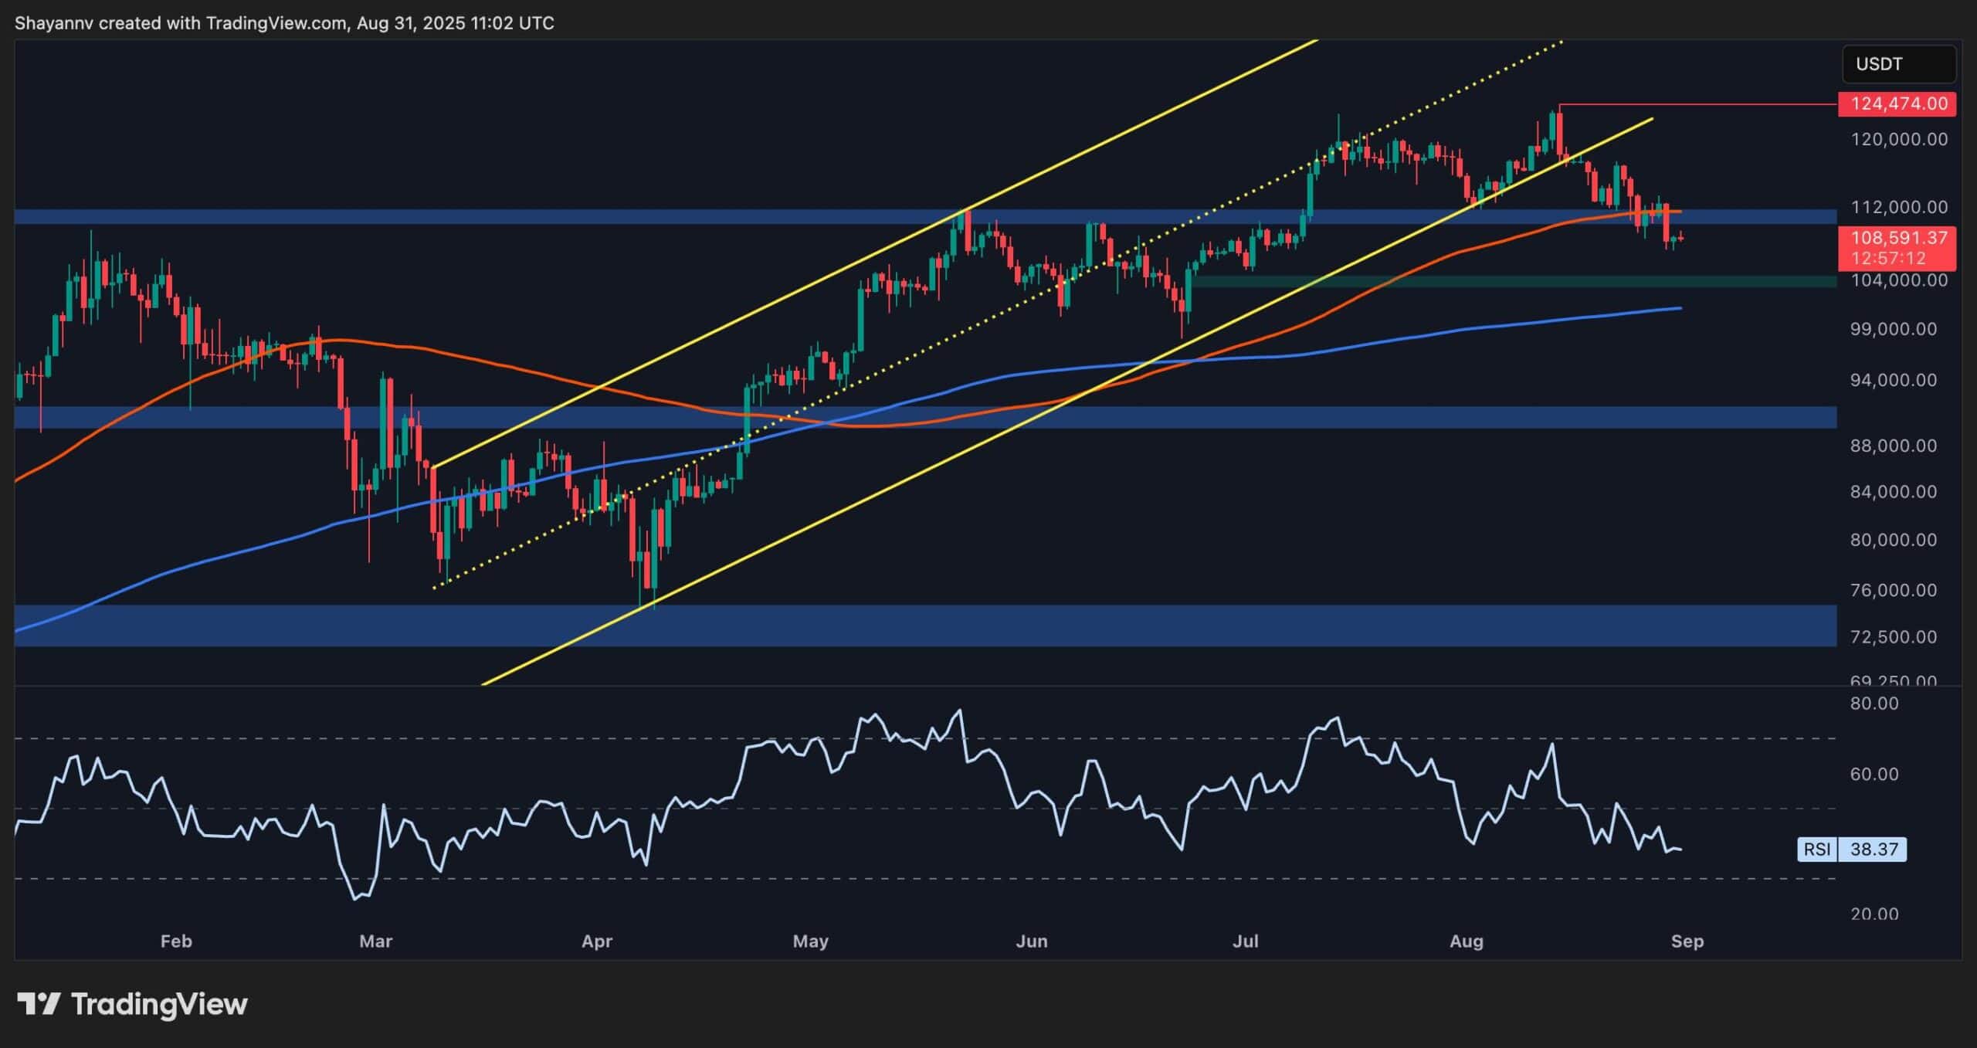Open the USDT currency label top right

click(1899, 64)
